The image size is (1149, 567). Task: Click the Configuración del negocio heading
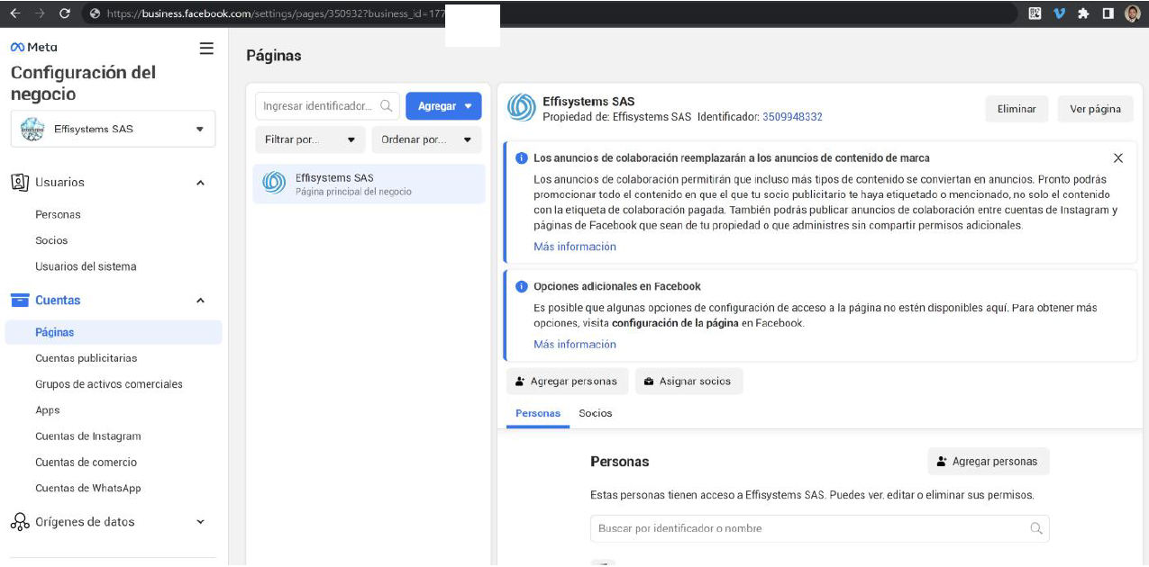pos(83,83)
